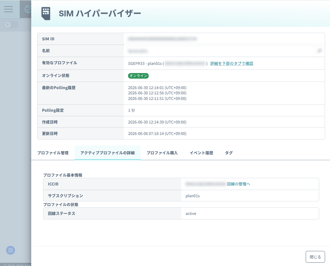
Task: Toggle the theme switch in sidebar
Action: tap(11, 25)
